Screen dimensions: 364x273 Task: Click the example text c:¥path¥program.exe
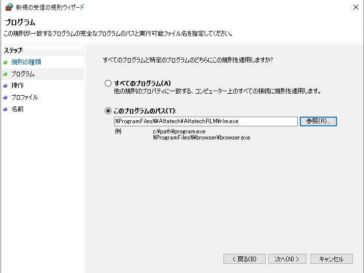tap(179, 131)
